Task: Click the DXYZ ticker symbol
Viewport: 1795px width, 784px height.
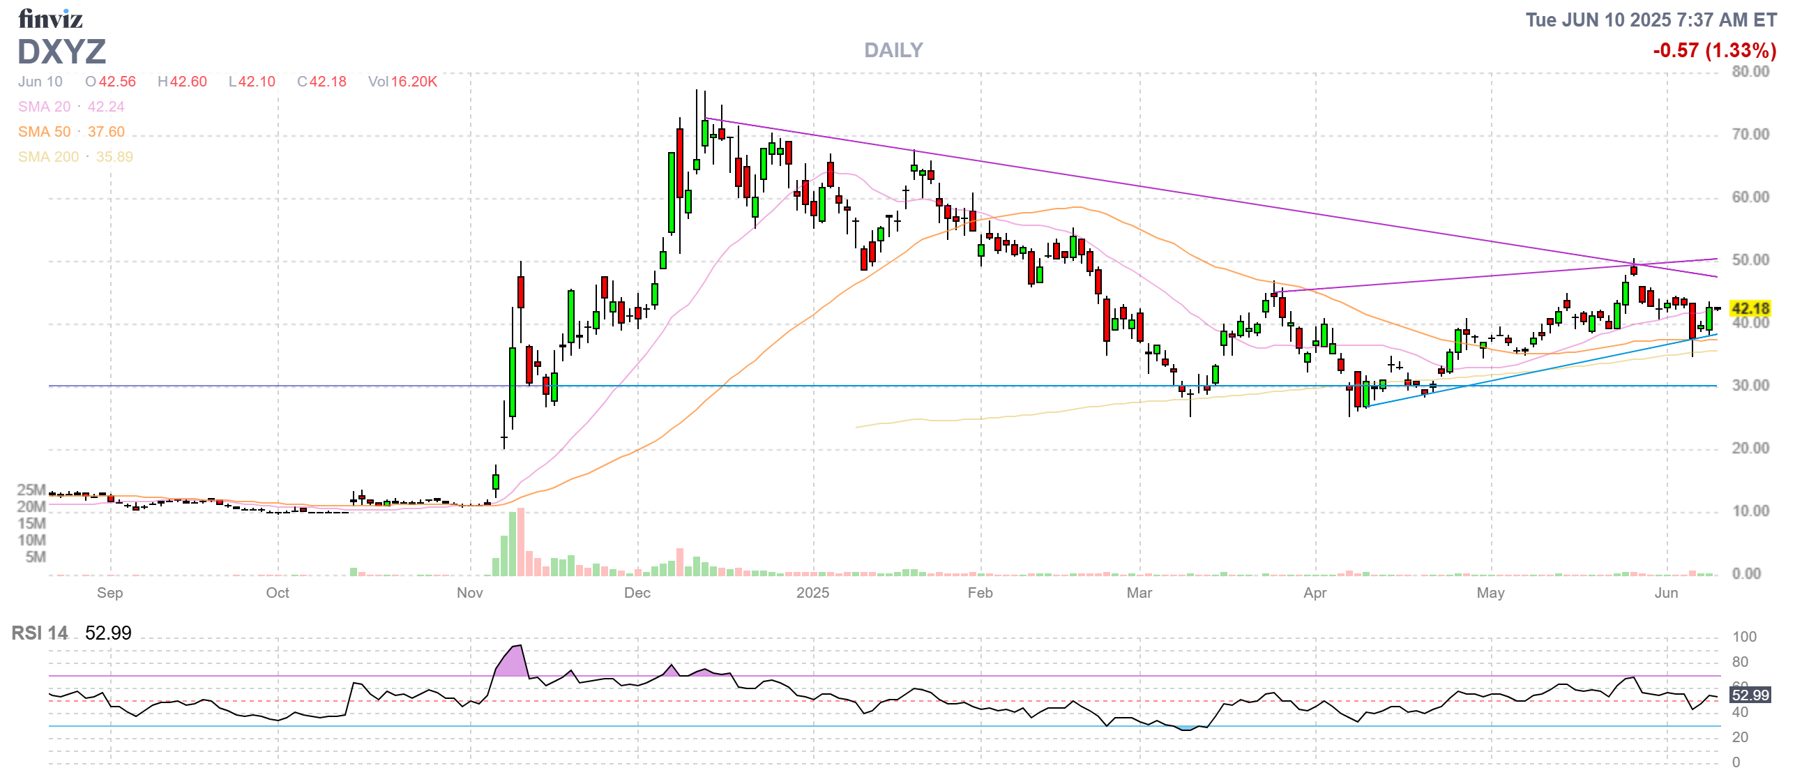Action: (x=61, y=52)
